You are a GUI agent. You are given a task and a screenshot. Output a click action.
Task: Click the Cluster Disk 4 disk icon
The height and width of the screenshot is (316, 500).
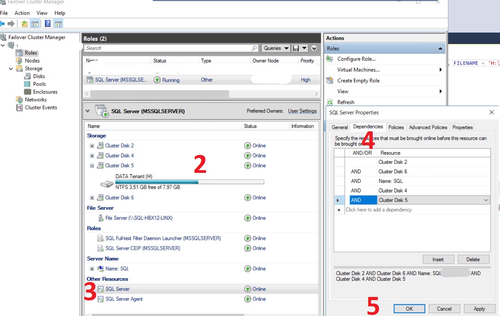pyautogui.click(x=101, y=156)
